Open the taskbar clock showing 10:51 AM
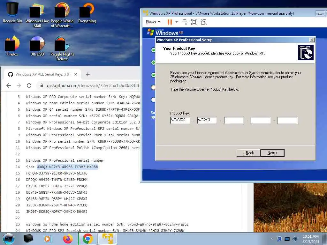Viewport: 327px width, 245px height. (x=311, y=239)
